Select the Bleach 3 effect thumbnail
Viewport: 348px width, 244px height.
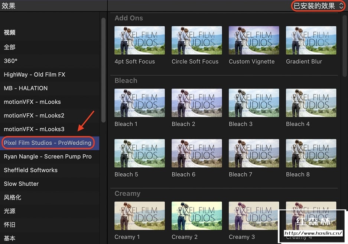254,103
